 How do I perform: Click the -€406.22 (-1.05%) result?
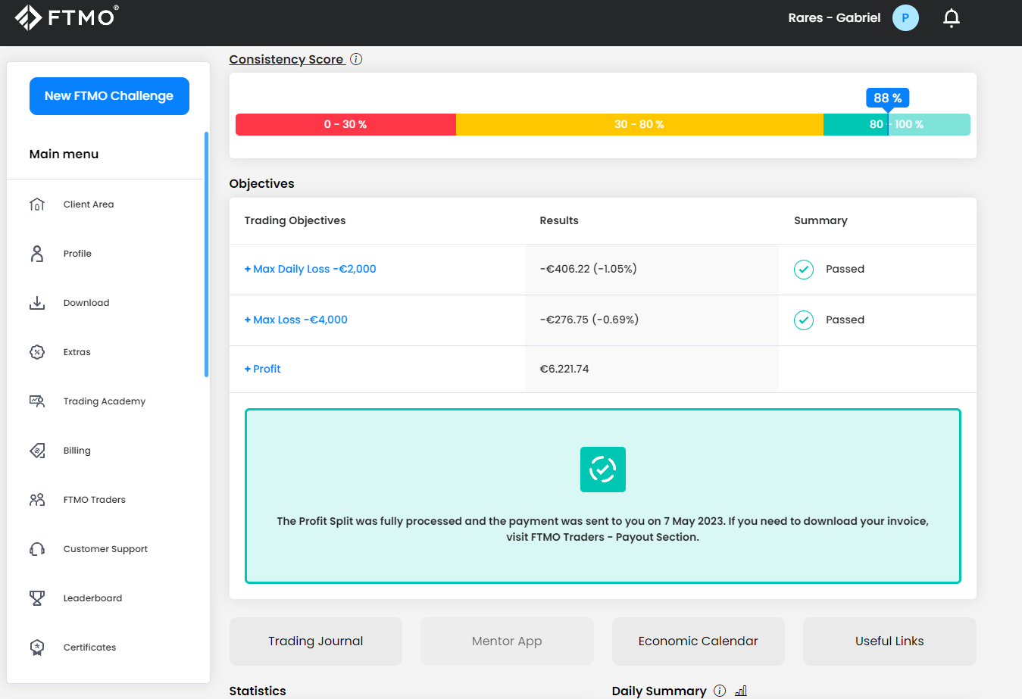click(589, 269)
